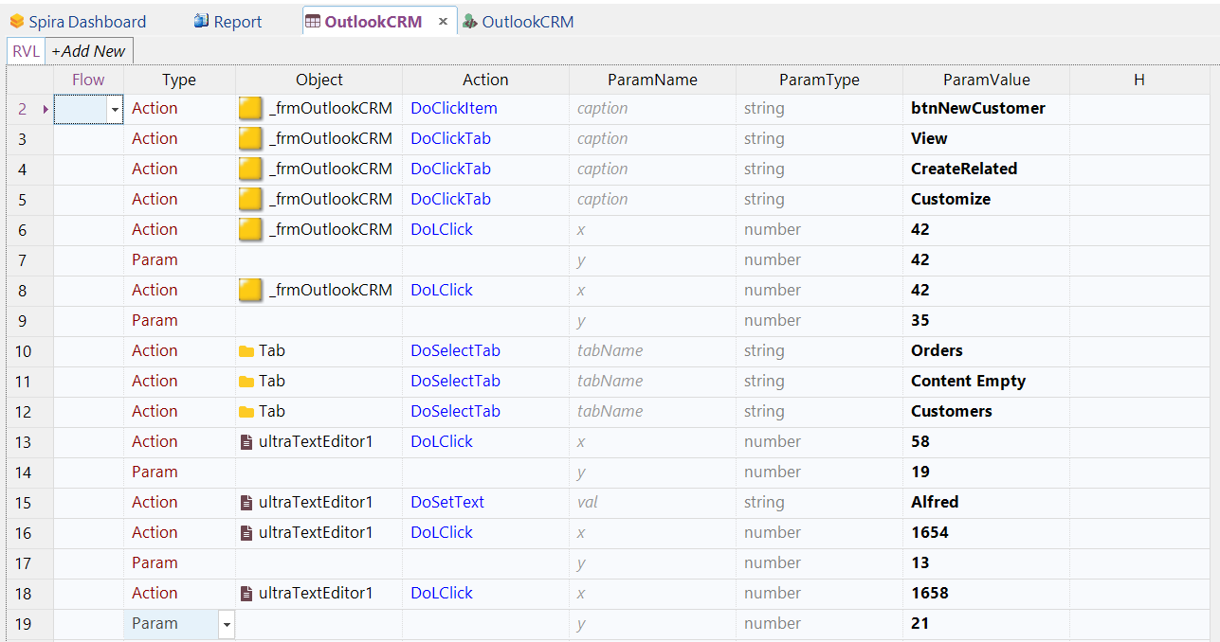Click the Spira Dashboard tab icon
1220x642 pixels.
click(x=17, y=21)
